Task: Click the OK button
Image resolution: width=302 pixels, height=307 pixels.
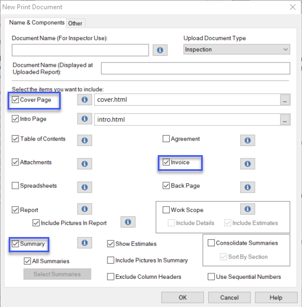Action: [182, 298]
